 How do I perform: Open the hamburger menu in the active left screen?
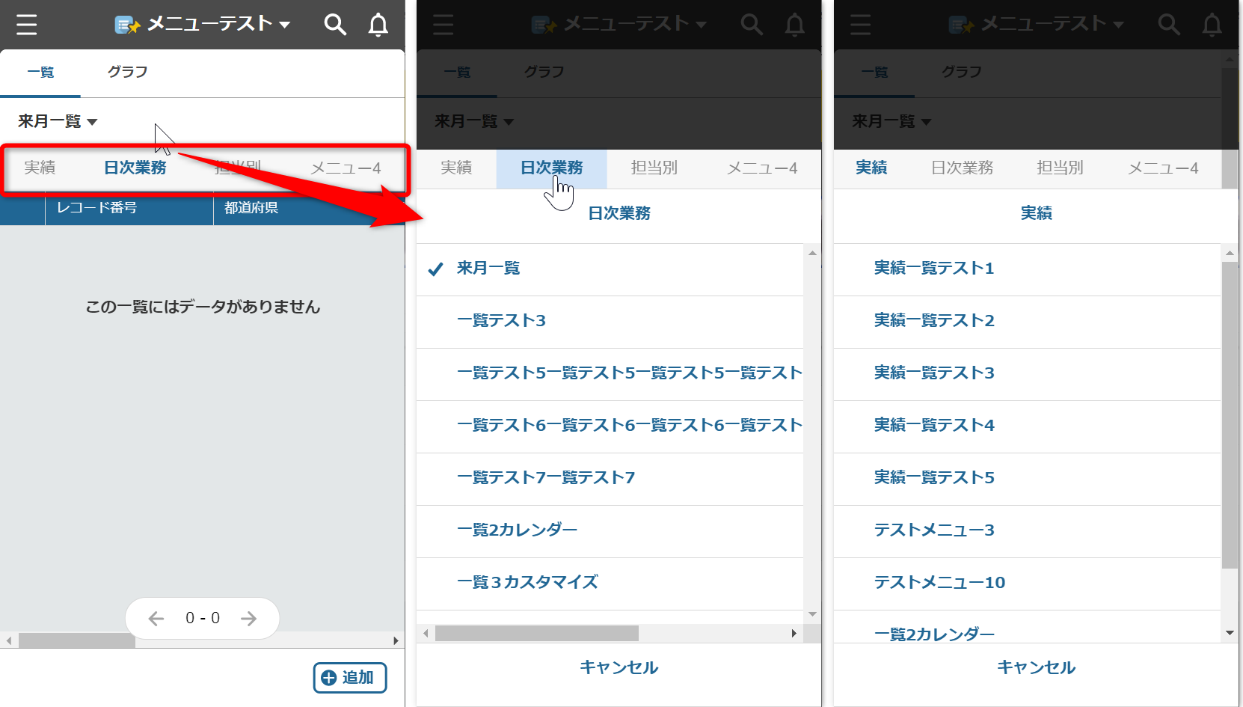point(27,25)
